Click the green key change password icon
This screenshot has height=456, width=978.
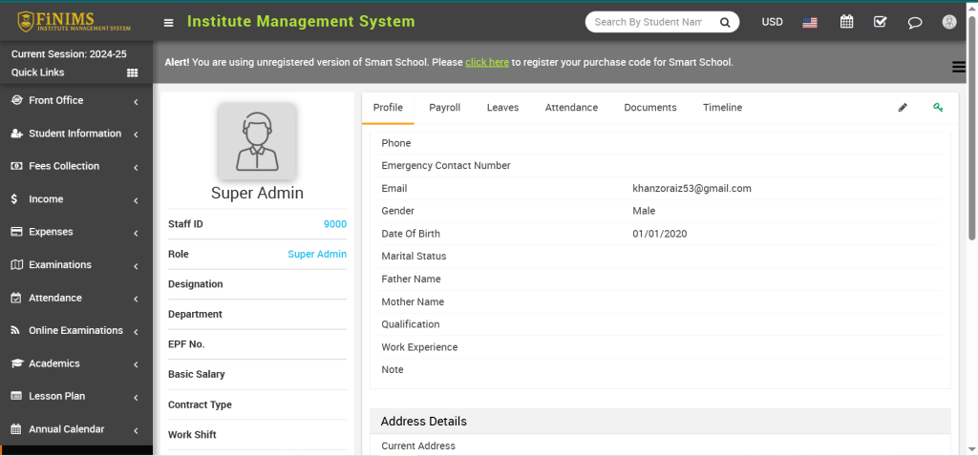[x=938, y=108]
